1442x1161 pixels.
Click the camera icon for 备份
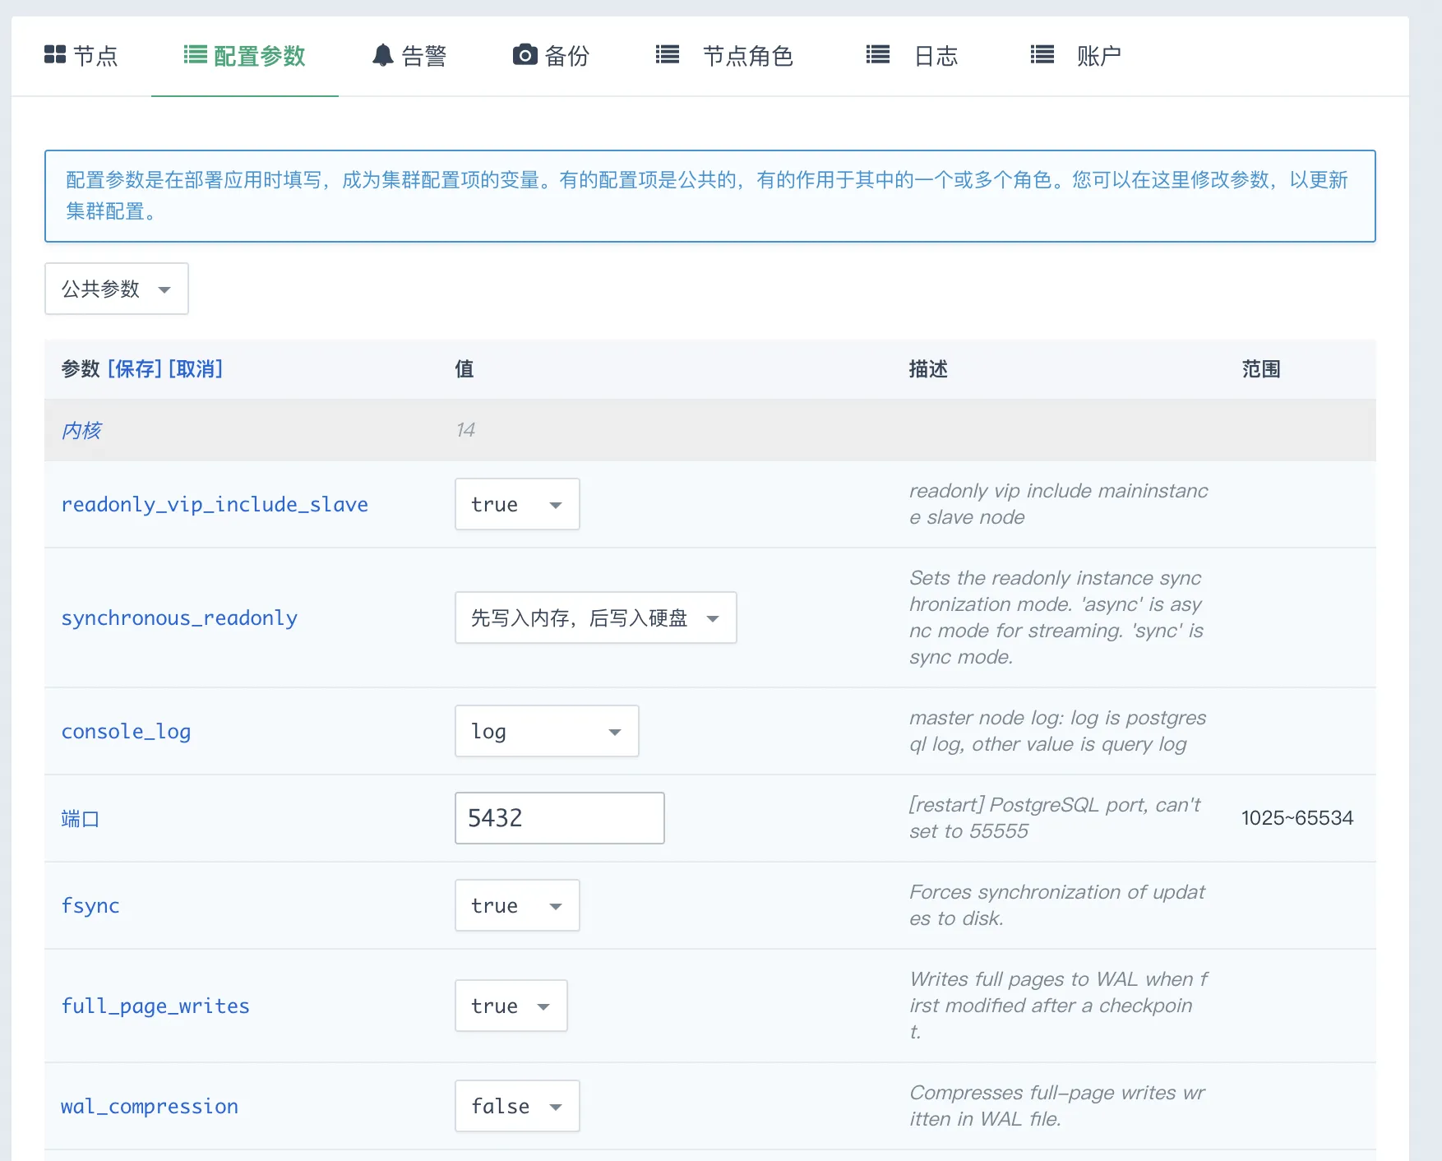[x=525, y=55]
